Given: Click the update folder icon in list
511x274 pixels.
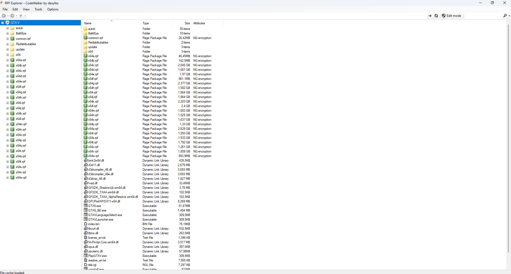Looking at the screenshot, I should (86, 47).
